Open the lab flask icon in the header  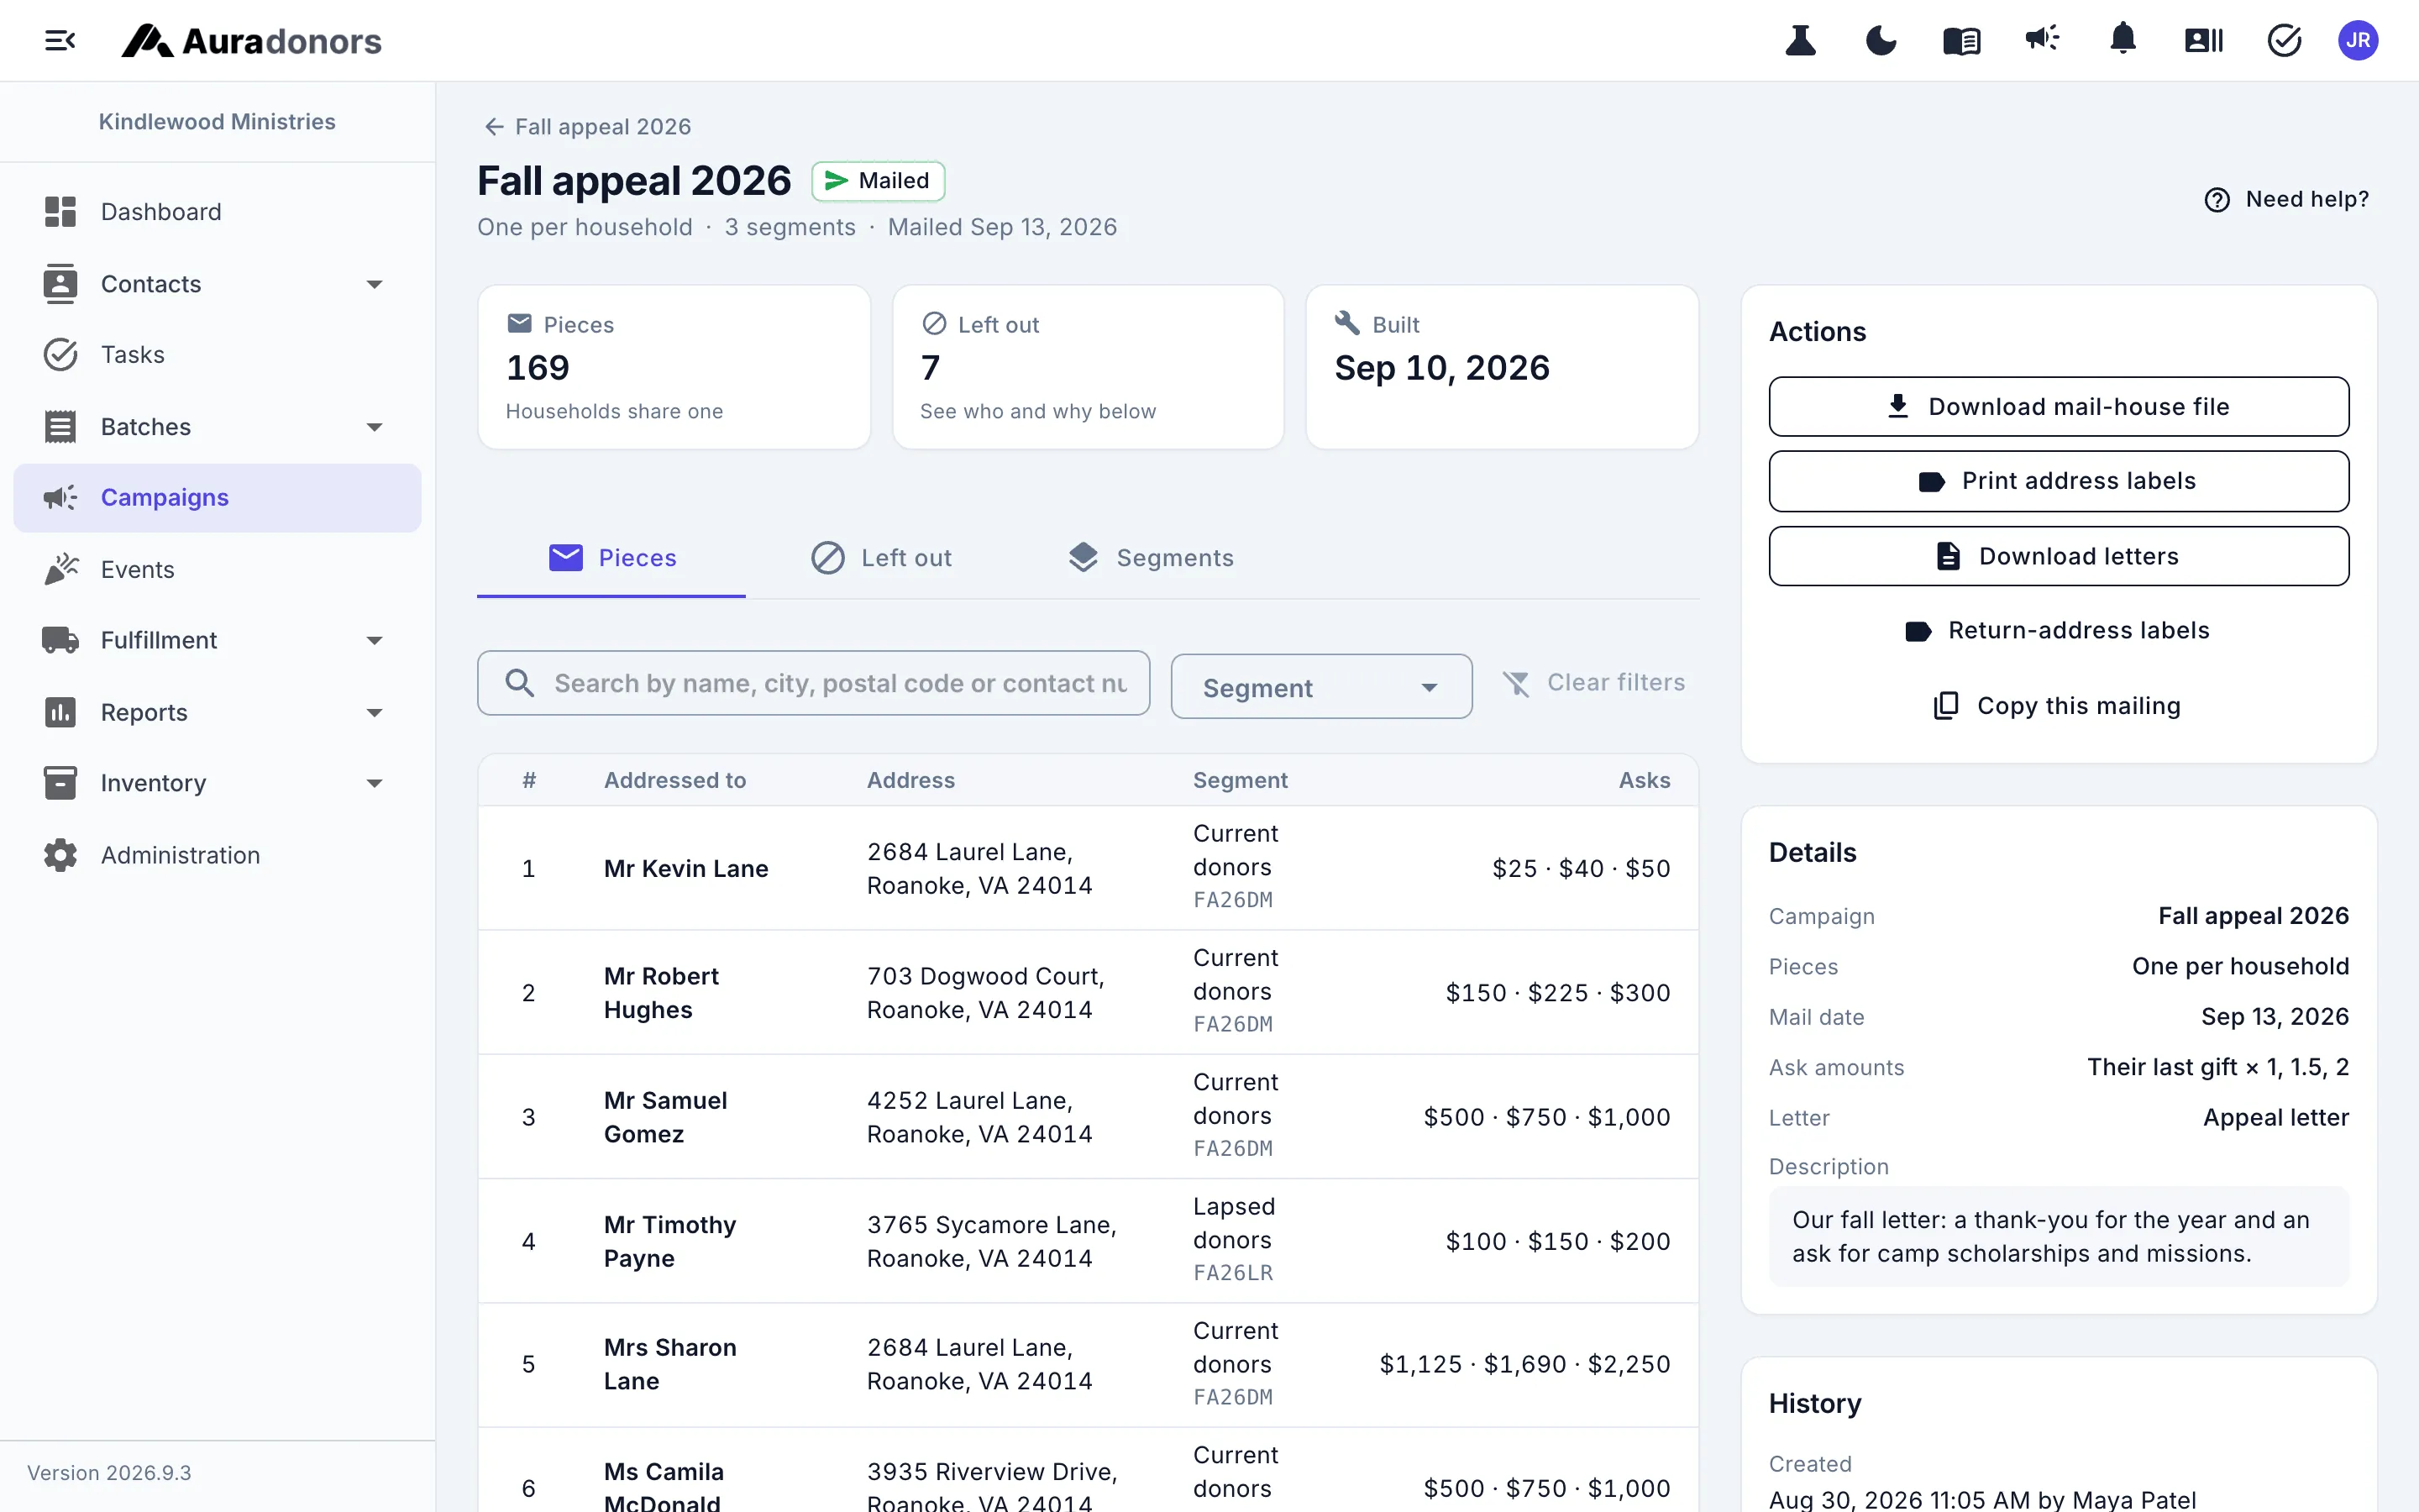1800,41
